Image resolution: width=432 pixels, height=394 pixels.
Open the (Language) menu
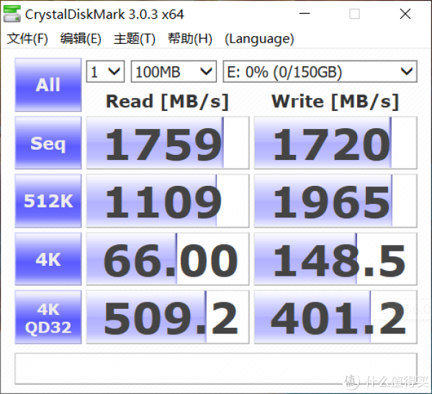coord(259,39)
